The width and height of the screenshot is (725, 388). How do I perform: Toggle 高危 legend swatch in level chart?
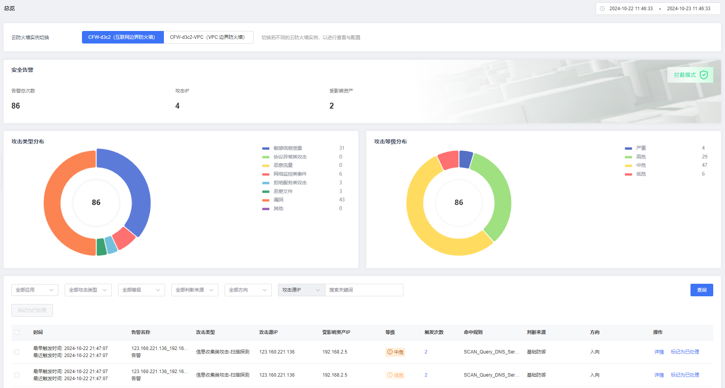pyautogui.click(x=629, y=157)
